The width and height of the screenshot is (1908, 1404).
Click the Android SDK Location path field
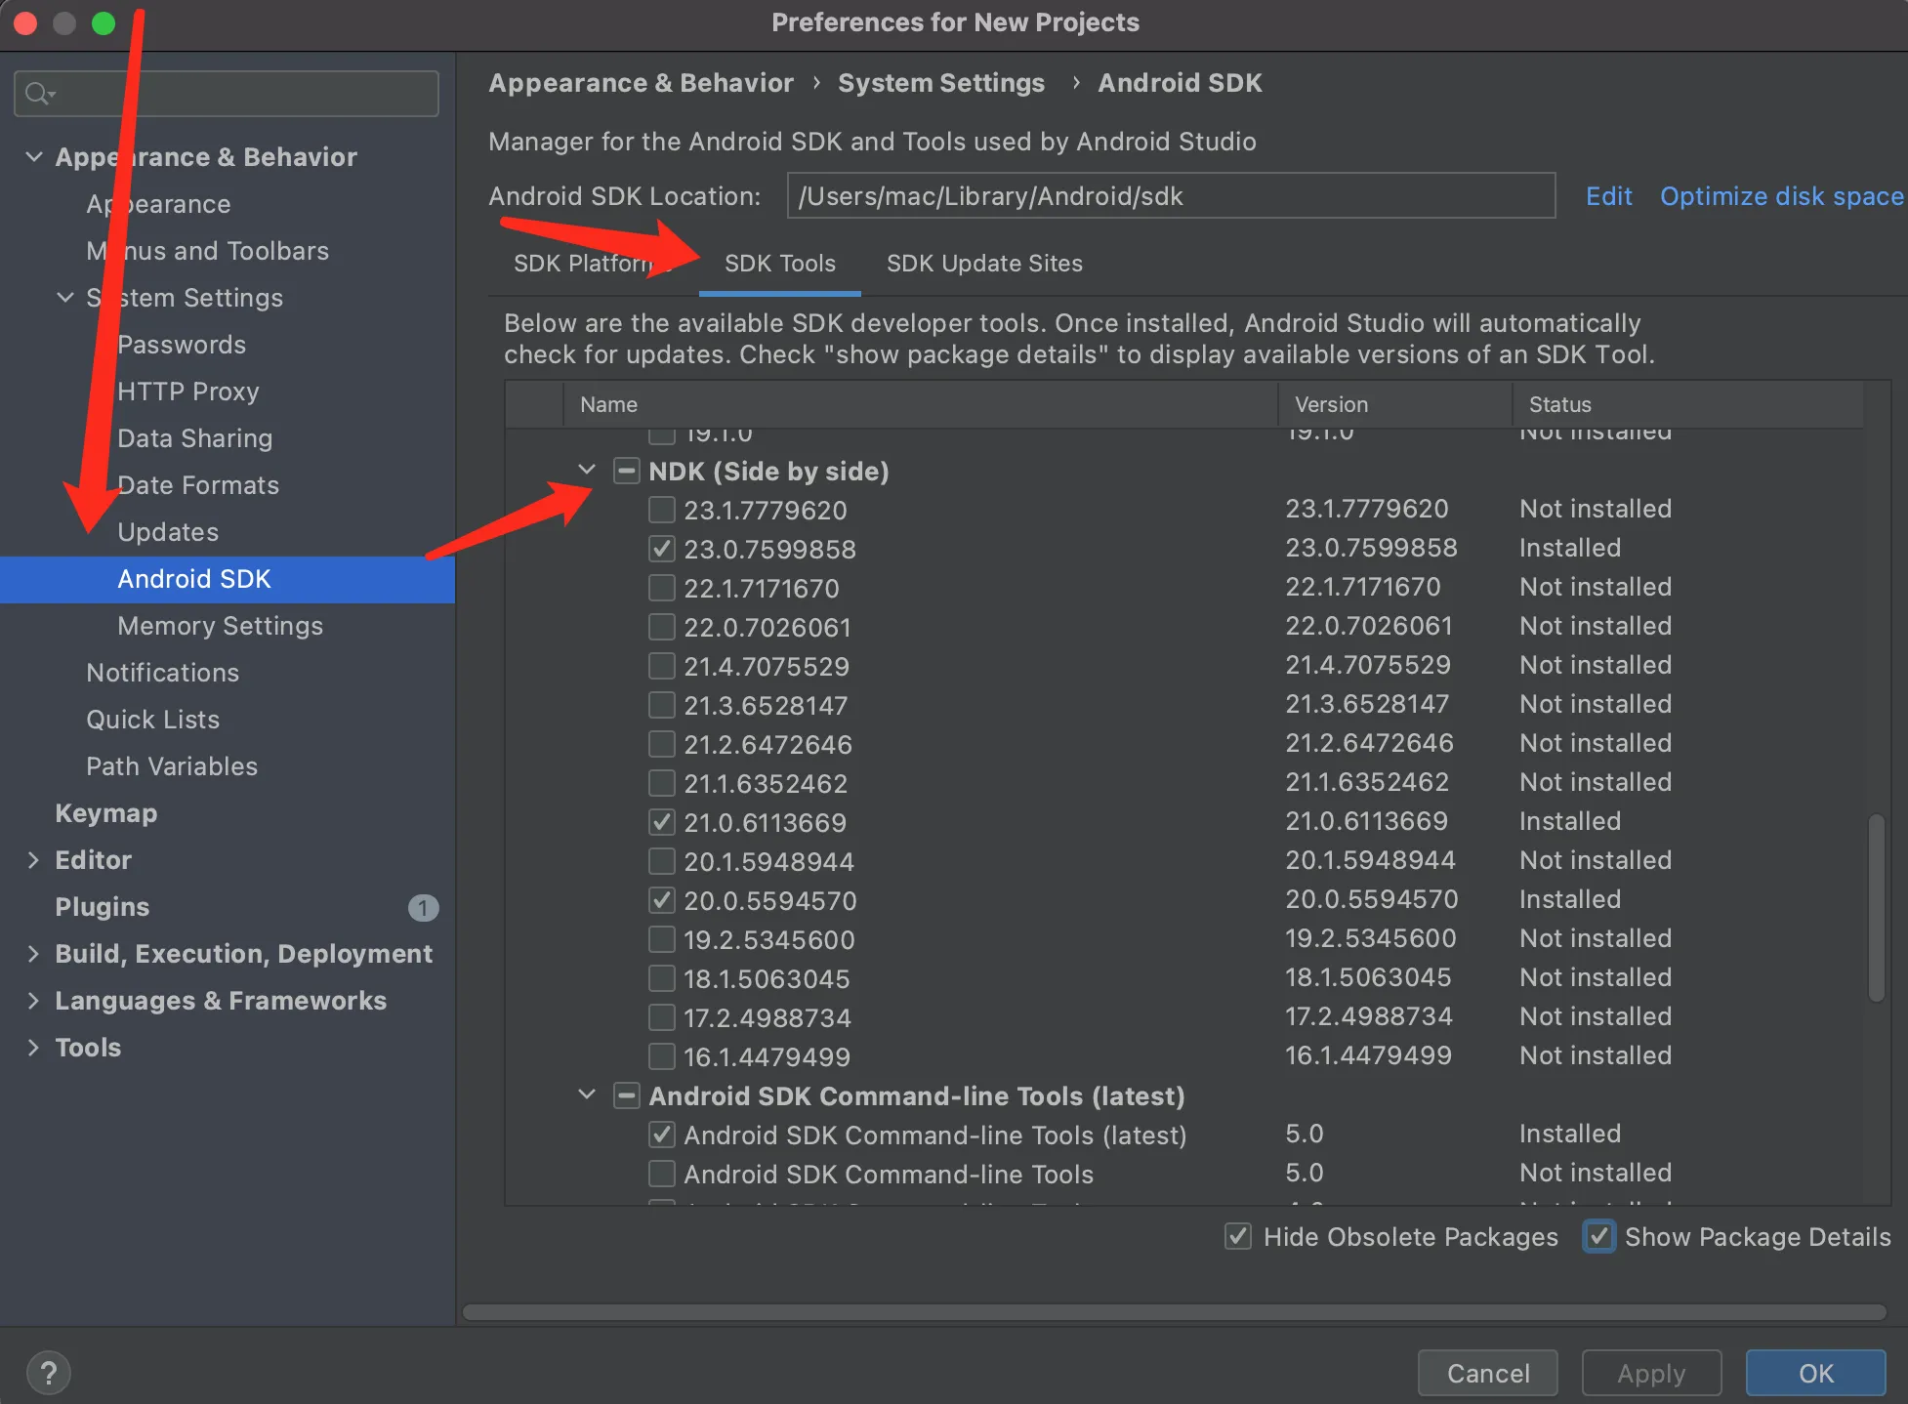click(x=1170, y=196)
